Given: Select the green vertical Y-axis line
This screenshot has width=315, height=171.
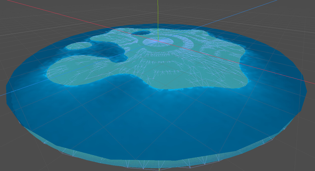Looking at the screenshot, I should [x=158, y=15].
